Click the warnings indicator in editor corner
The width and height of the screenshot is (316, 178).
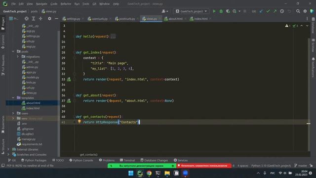(288, 26)
